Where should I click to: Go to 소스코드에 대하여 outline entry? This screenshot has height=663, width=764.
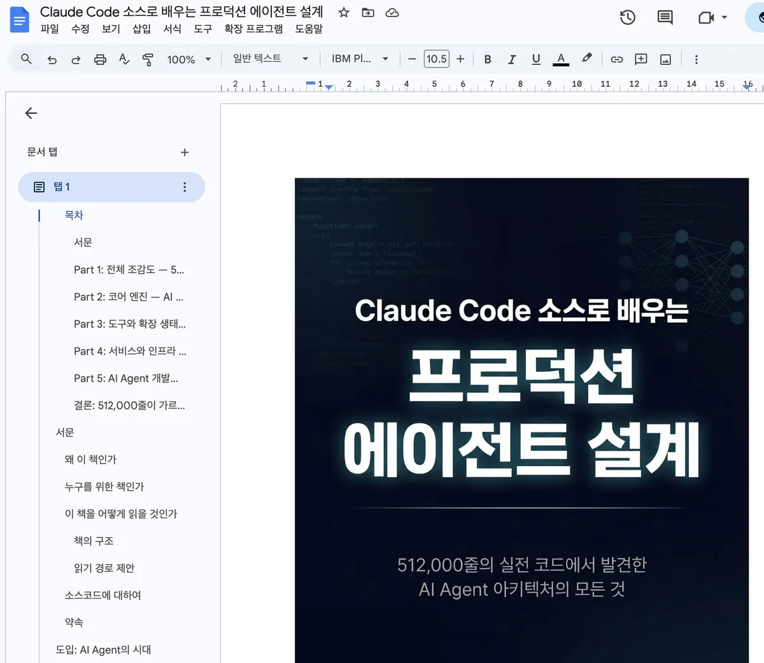click(x=103, y=595)
